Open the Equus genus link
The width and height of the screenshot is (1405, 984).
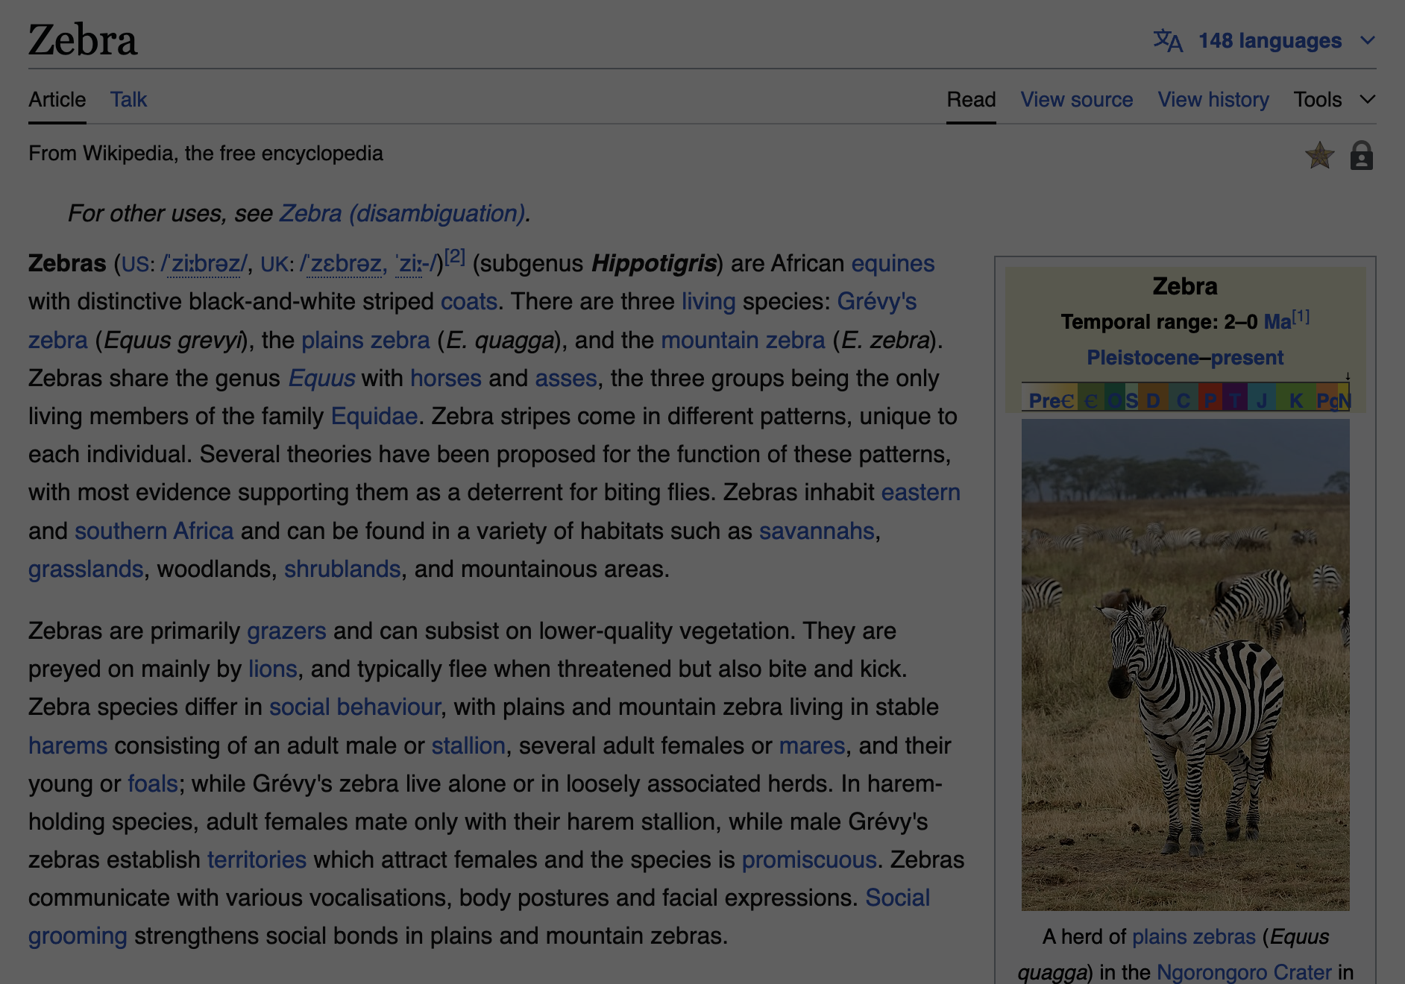tap(321, 378)
